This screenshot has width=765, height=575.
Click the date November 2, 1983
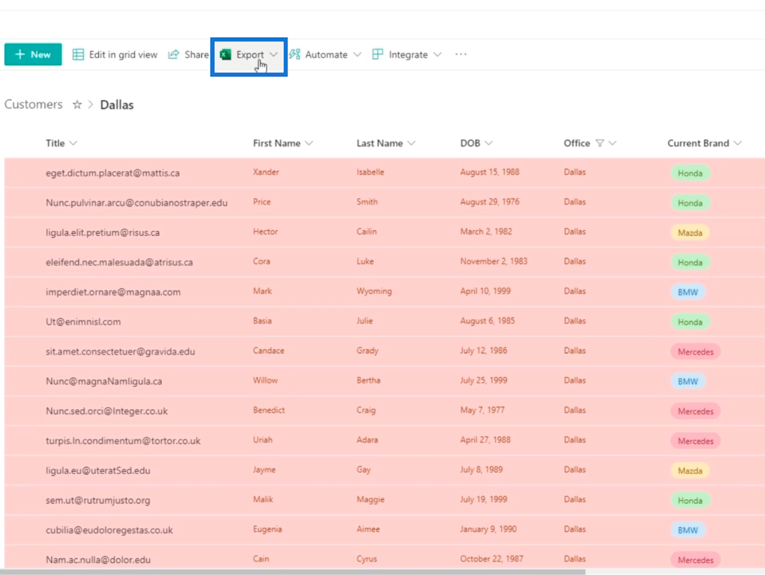tap(494, 261)
